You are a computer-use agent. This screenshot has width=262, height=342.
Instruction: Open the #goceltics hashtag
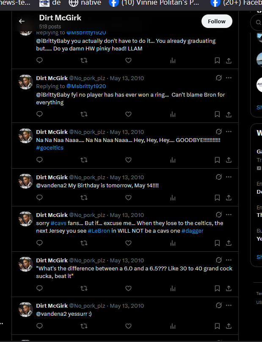pyautogui.click(x=50, y=147)
